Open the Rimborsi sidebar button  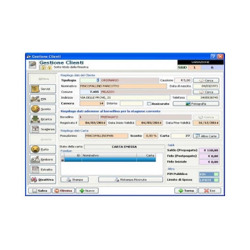[43, 159]
